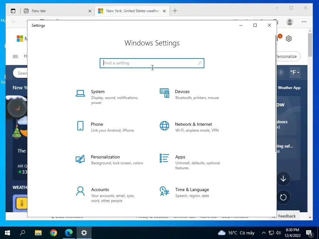Image resolution: width=319 pixels, height=239 pixels.
Task: Click inside the Find a setting box
Action: click(x=152, y=63)
